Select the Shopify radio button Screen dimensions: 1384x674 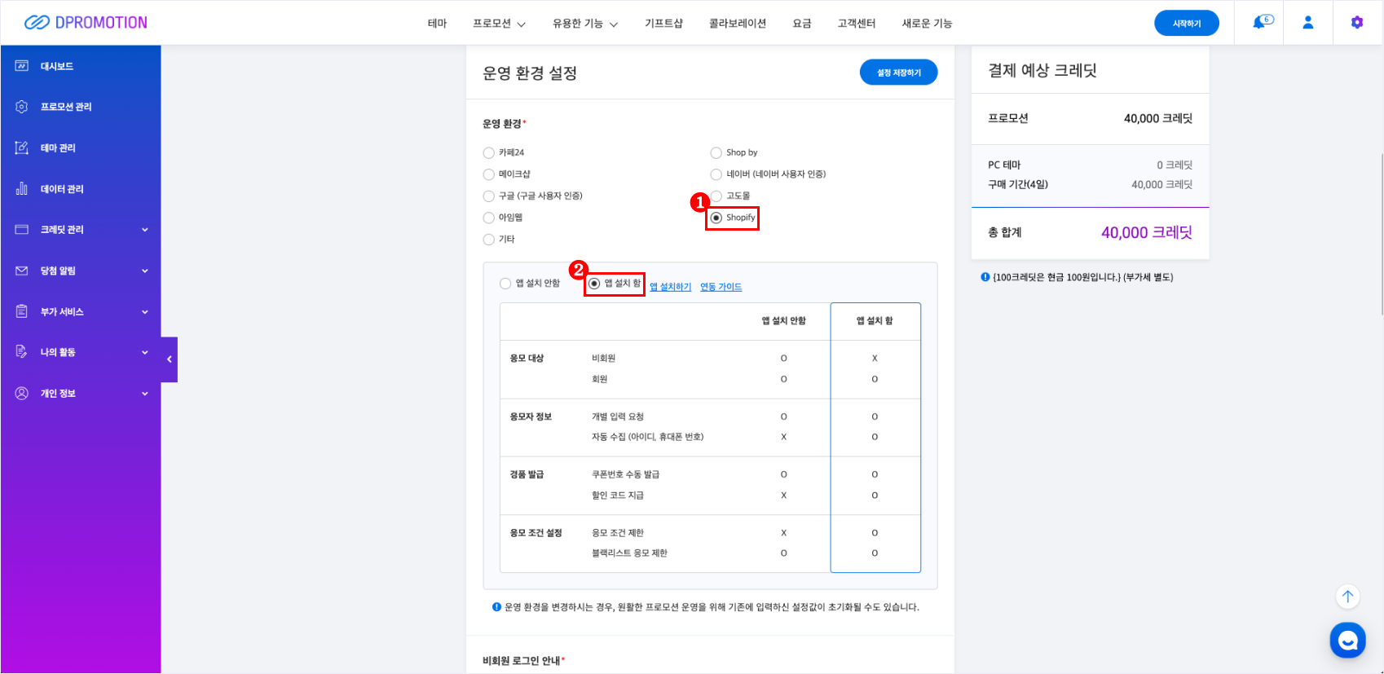[716, 218]
